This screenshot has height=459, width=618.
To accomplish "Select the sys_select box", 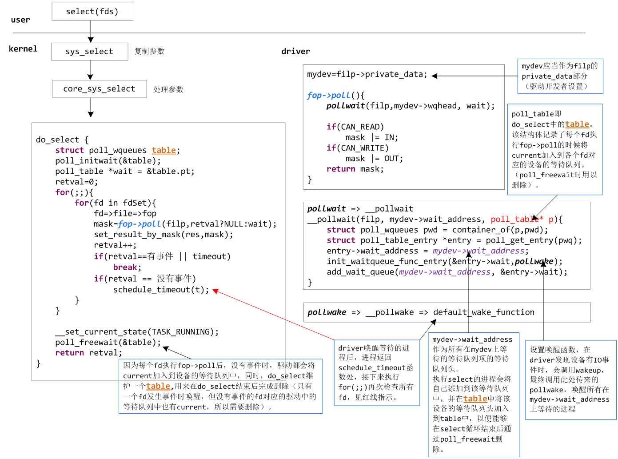I will click(89, 52).
